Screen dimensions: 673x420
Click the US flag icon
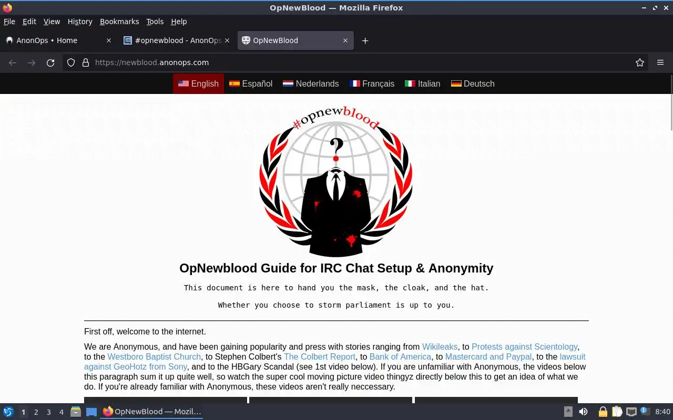point(183,83)
